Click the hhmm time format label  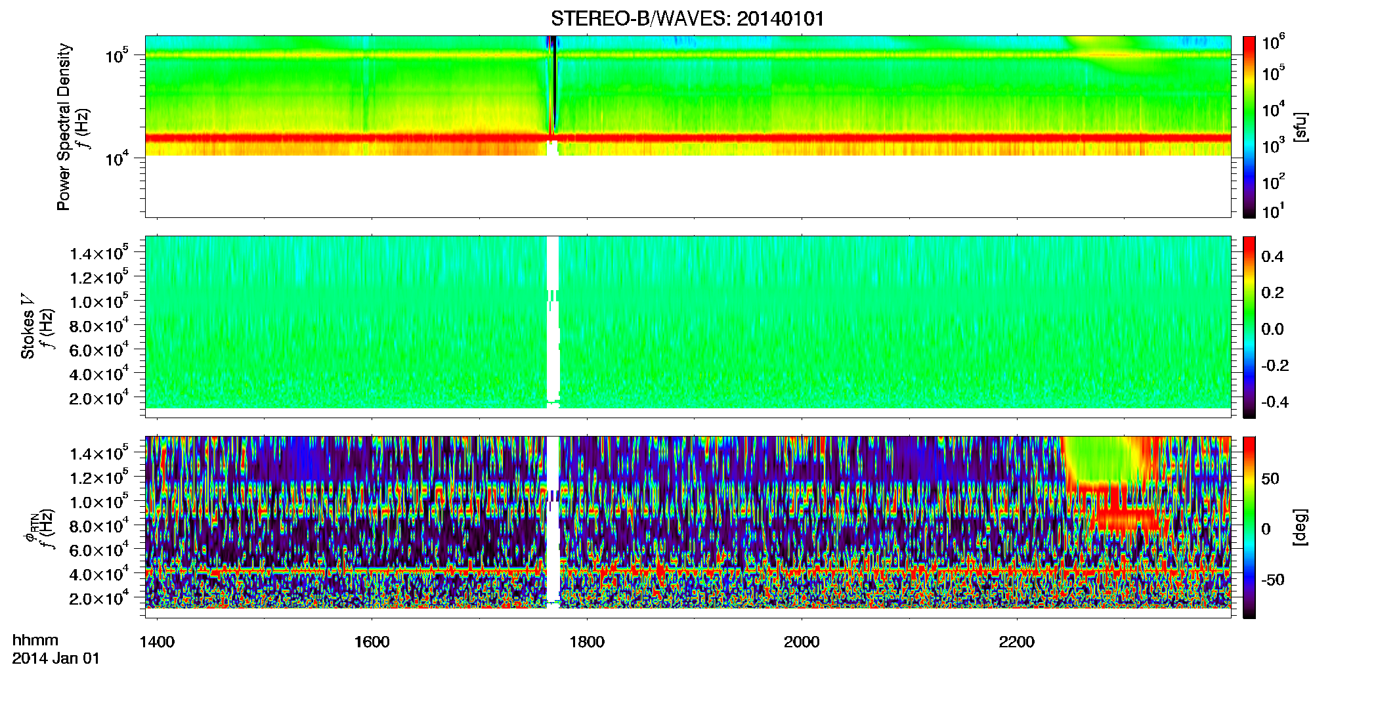pyautogui.click(x=35, y=640)
